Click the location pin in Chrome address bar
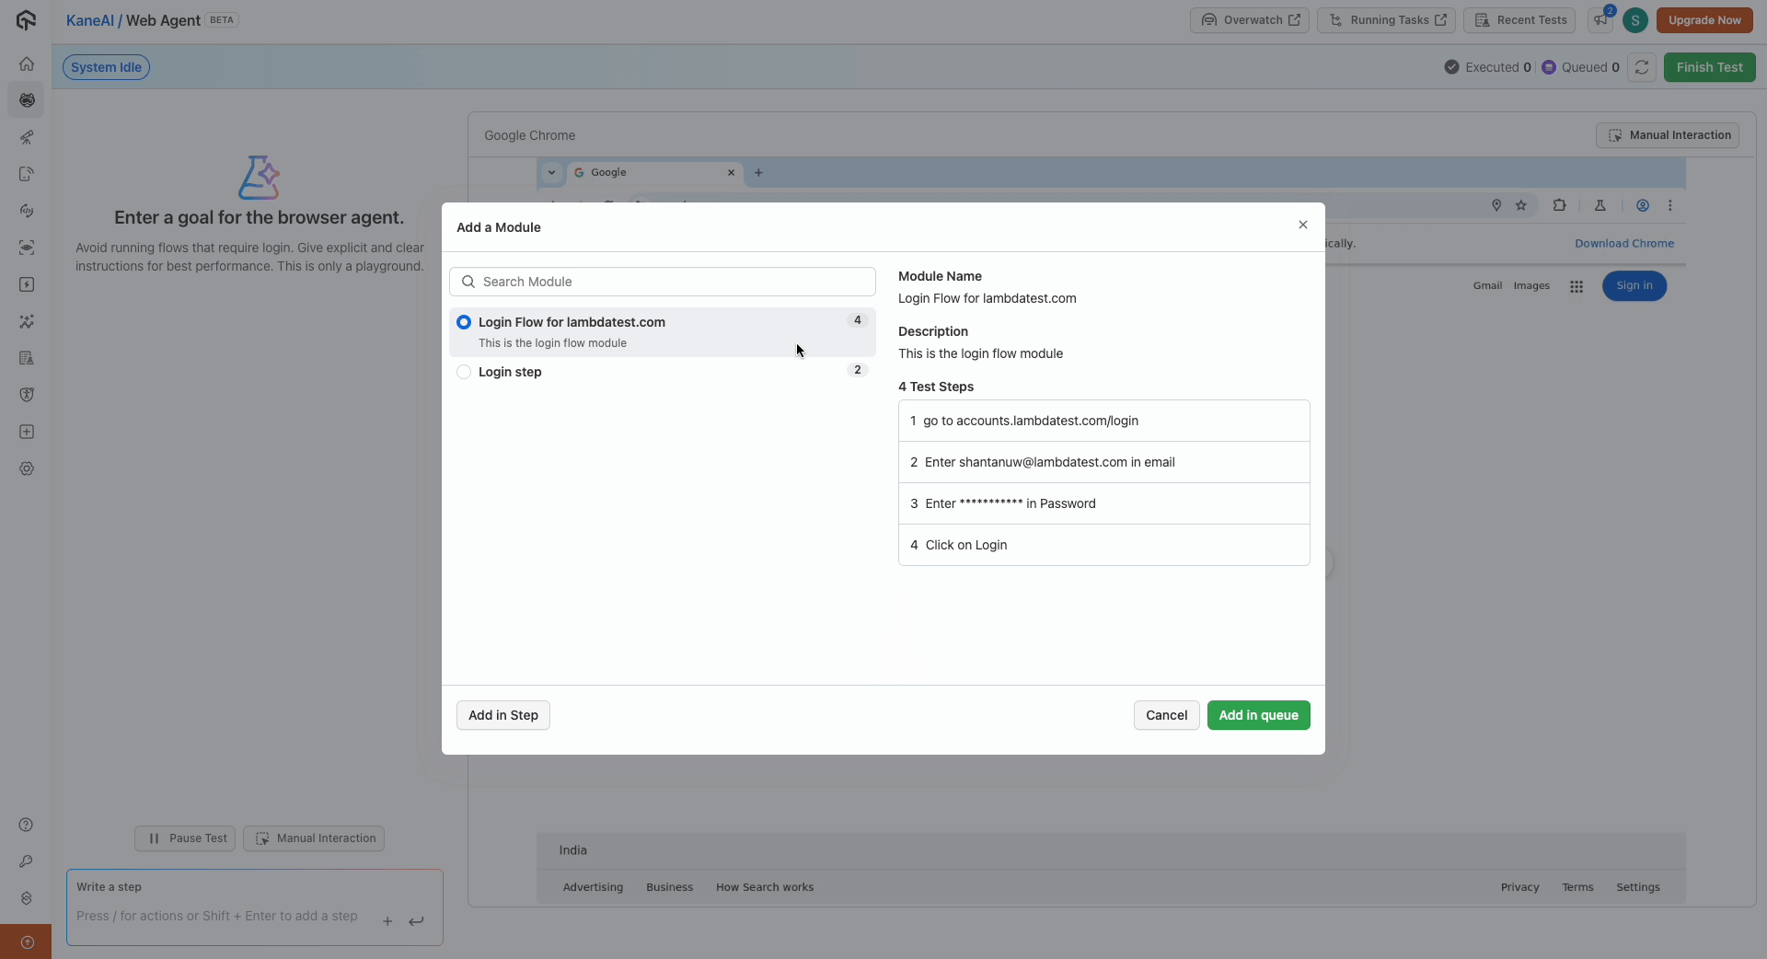Image resolution: width=1767 pixels, height=959 pixels. tap(1496, 205)
